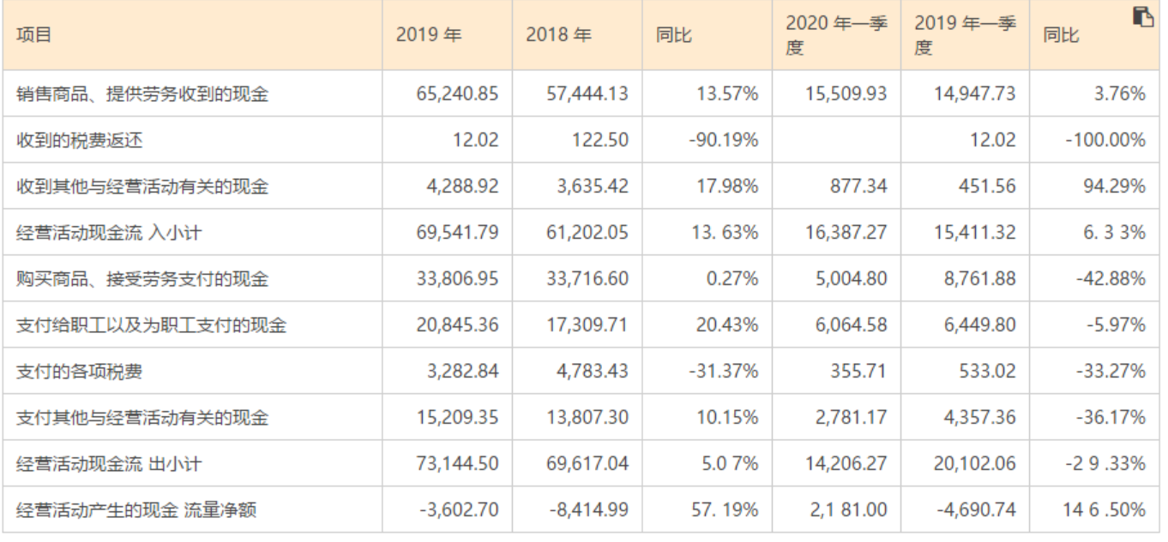Click the 经营活动产生的现金流量净额 row label
Viewport: 1168px width, 542px height.
(x=136, y=510)
